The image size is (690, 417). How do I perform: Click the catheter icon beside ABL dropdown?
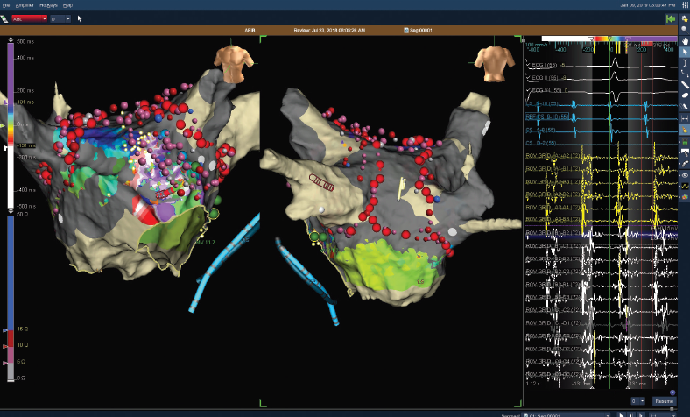[4, 19]
